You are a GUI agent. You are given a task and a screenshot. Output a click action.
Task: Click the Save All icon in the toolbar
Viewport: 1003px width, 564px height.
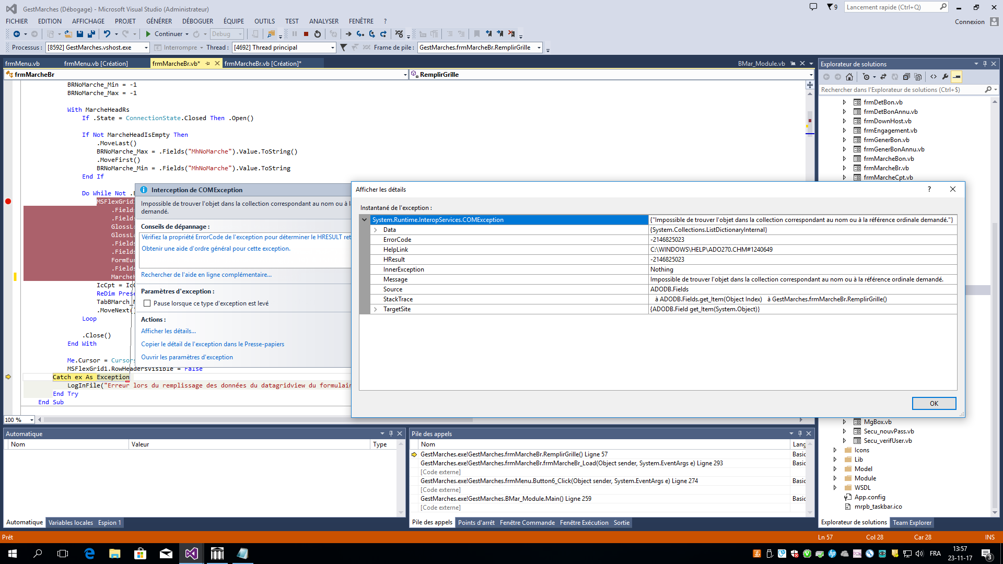point(91,34)
